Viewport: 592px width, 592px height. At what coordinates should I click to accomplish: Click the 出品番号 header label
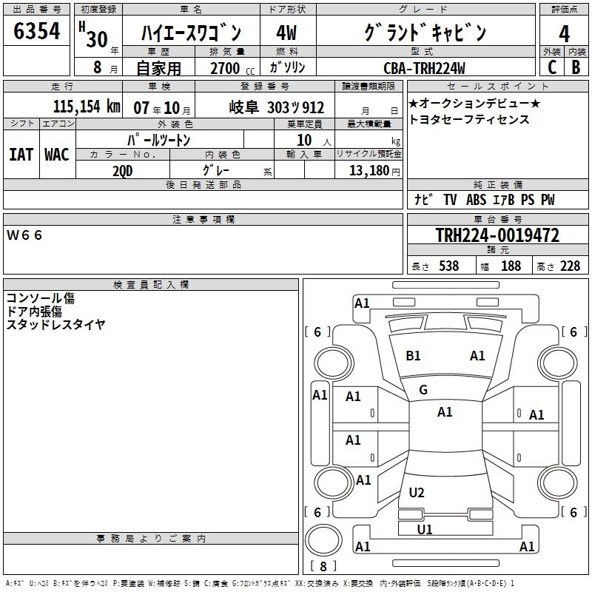pos(36,10)
